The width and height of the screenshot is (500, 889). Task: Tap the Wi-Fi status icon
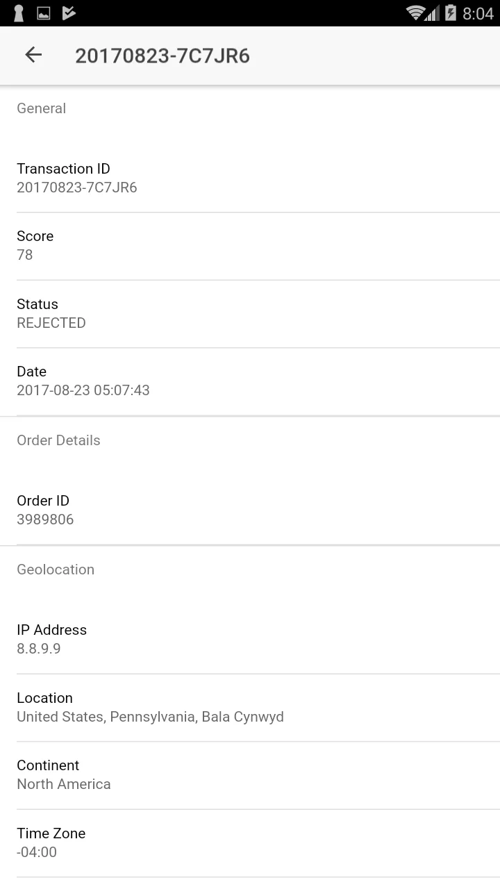pos(416,13)
